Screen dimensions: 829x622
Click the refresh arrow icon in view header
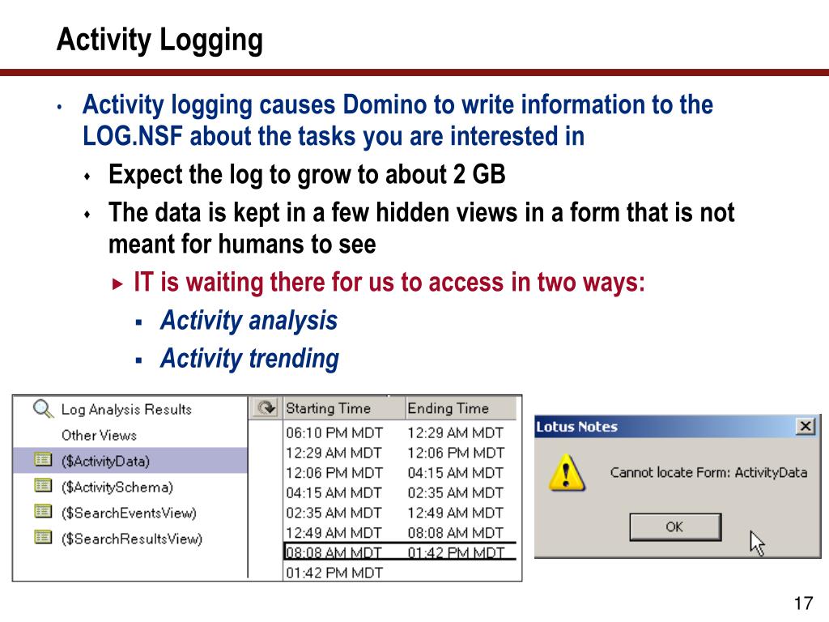pyautogui.click(x=266, y=408)
